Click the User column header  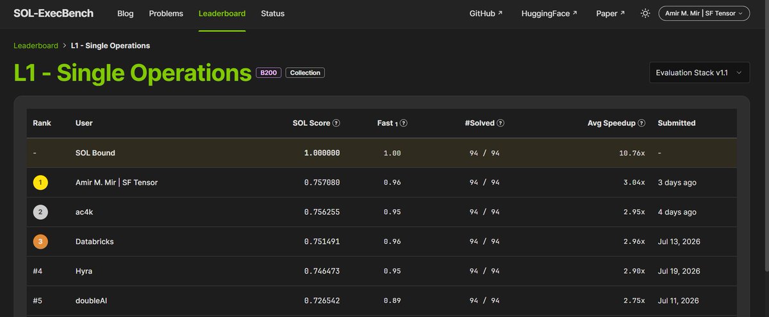84,123
